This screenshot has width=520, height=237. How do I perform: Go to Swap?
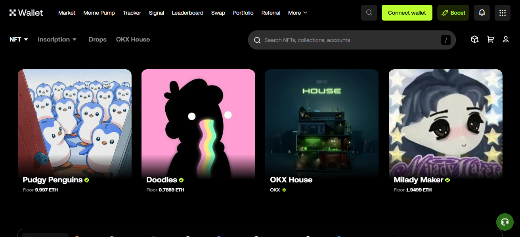(218, 13)
